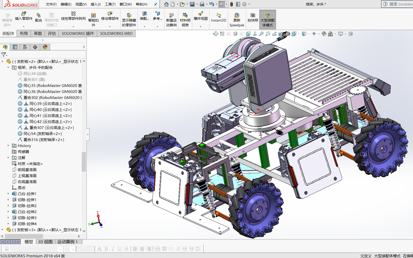This screenshot has height=258, width=413.
Task: Switch to the 评估 tab
Action: tap(52, 34)
